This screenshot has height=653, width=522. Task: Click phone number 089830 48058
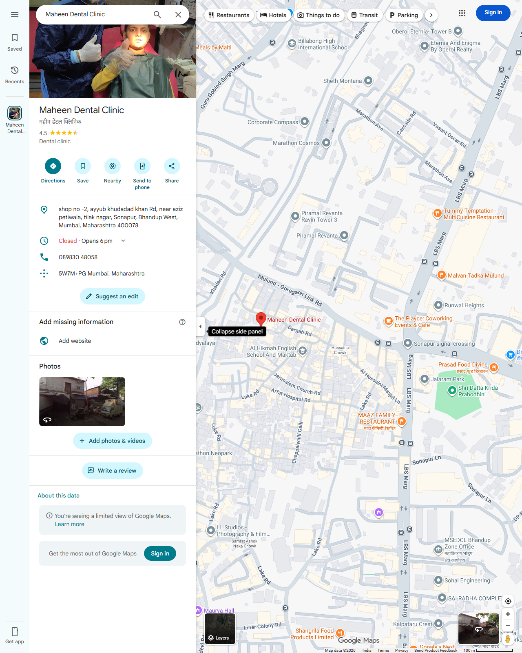pos(113,257)
